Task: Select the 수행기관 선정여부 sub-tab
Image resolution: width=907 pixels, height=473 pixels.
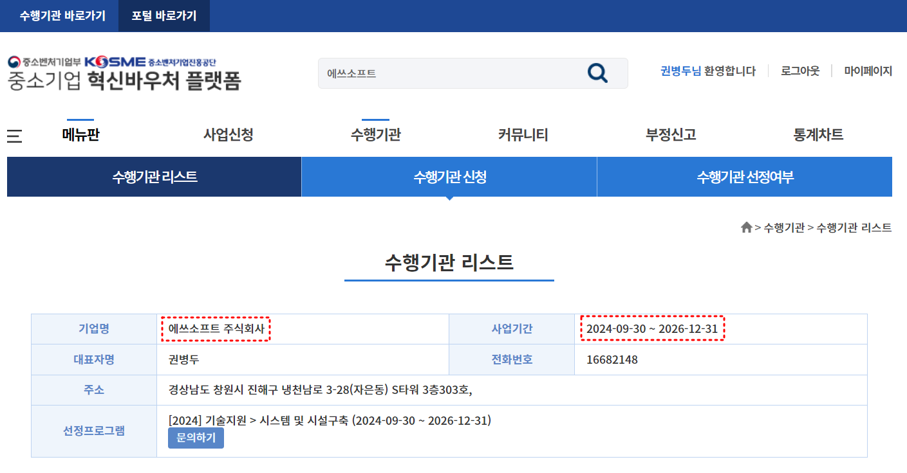Action: (x=745, y=177)
